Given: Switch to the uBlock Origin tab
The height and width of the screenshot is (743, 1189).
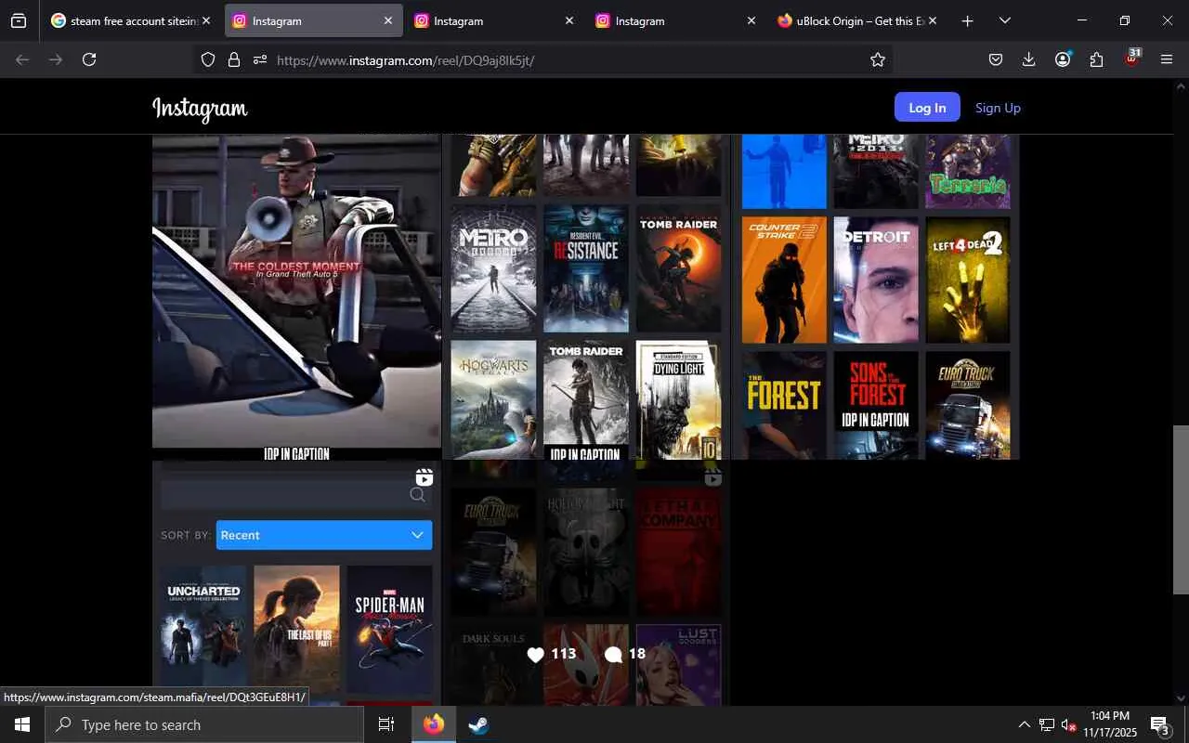Looking at the screenshot, I should (857, 20).
